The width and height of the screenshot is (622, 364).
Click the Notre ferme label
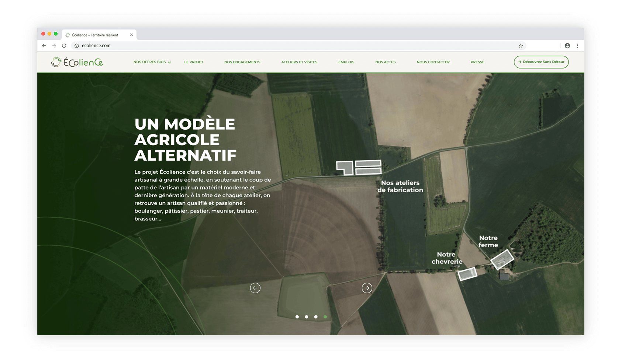[488, 241]
